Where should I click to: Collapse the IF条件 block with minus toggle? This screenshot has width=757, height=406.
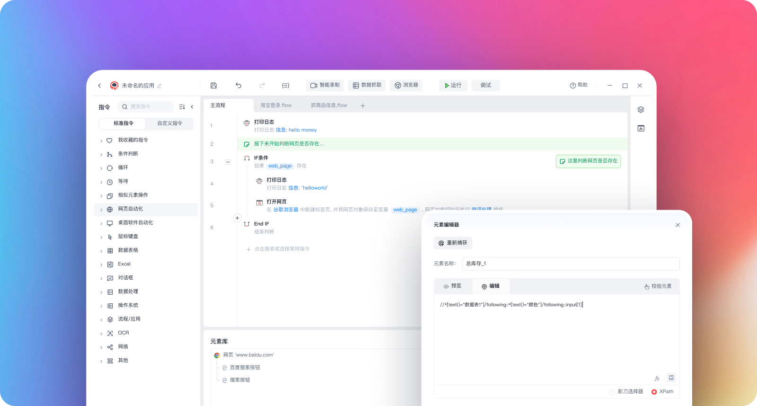click(228, 162)
